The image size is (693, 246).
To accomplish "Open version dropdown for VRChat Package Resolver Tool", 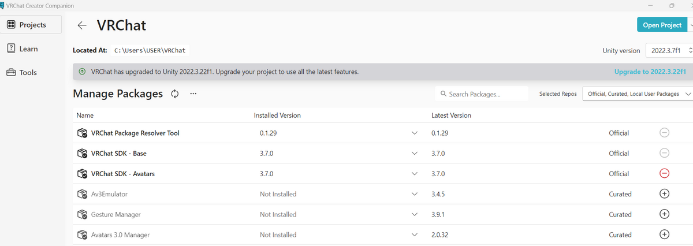I will [414, 133].
